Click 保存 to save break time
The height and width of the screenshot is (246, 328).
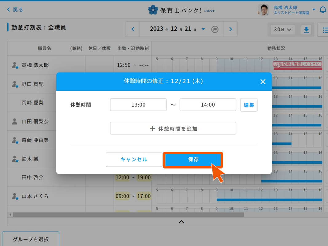[x=193, y=160]
